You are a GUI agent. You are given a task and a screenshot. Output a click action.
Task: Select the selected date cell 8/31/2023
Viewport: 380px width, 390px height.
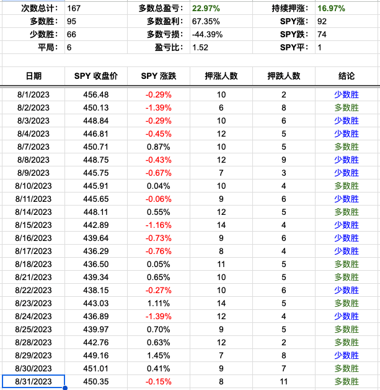(x=33, y=381)
